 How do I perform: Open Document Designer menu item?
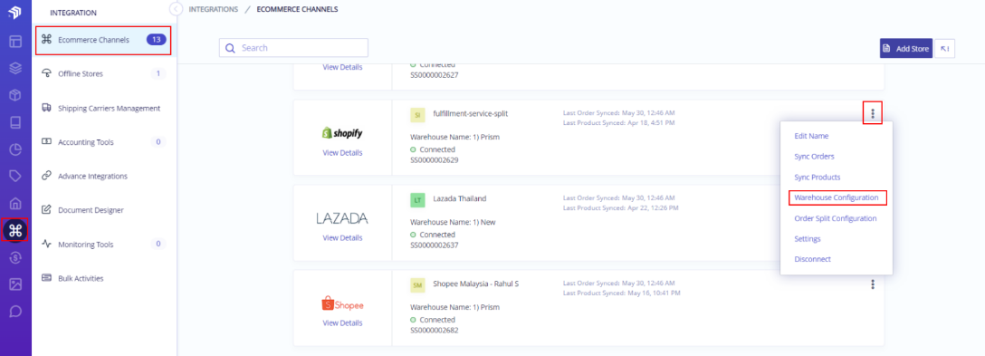[103, 210]
